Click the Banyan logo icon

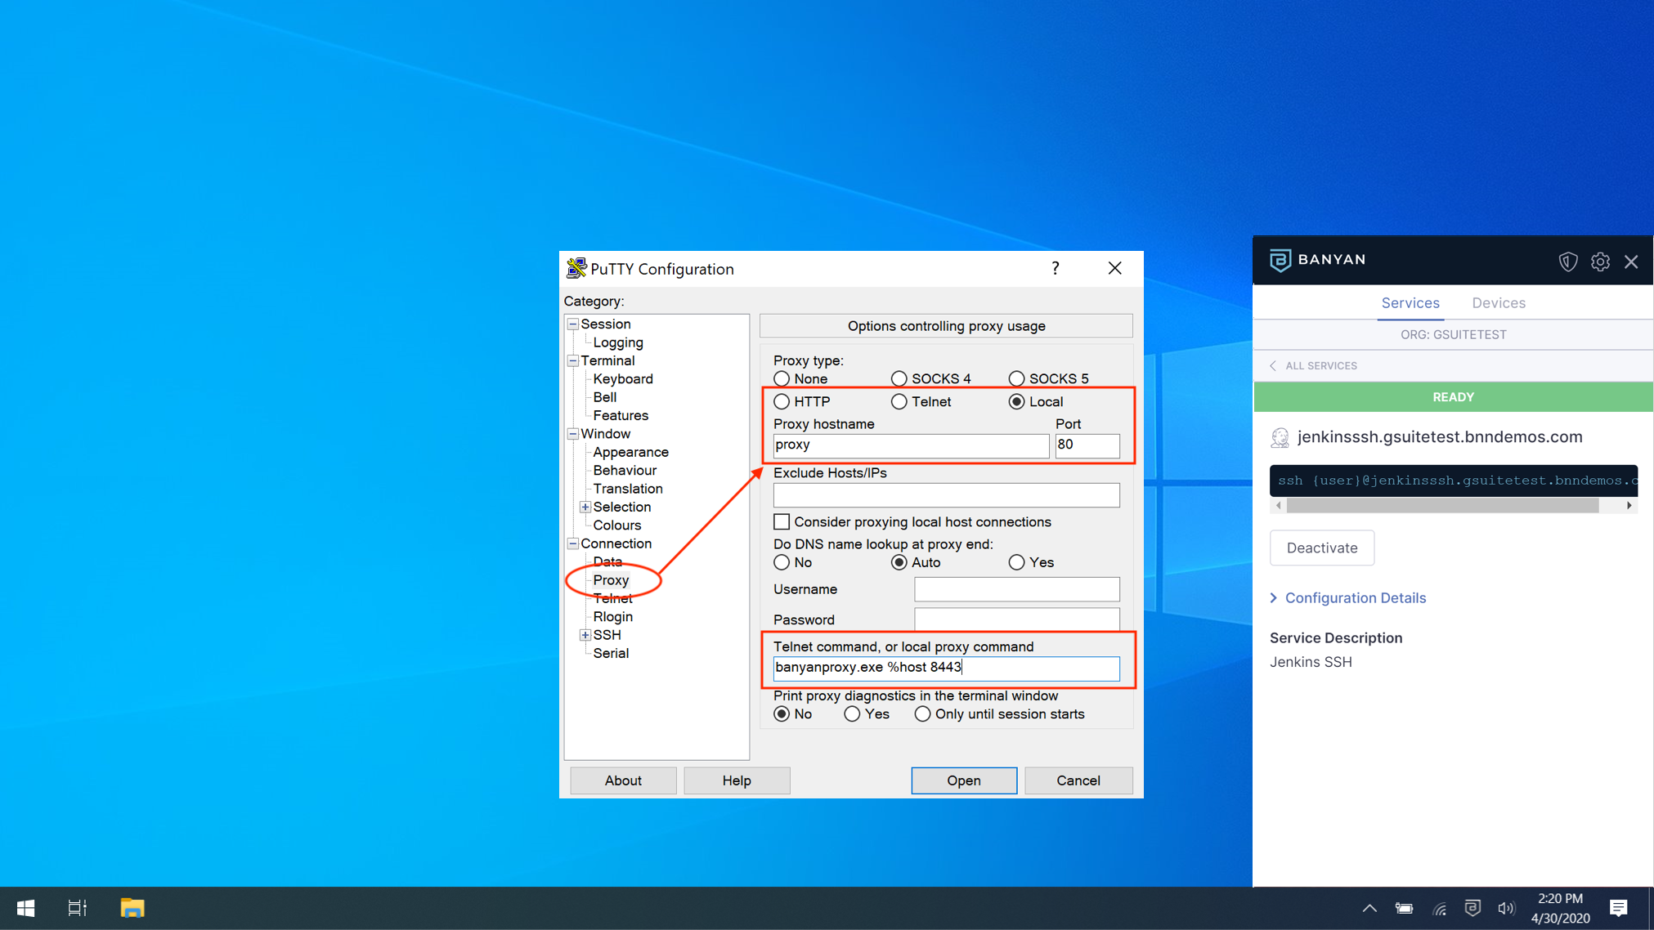[x=1280, y=260]
